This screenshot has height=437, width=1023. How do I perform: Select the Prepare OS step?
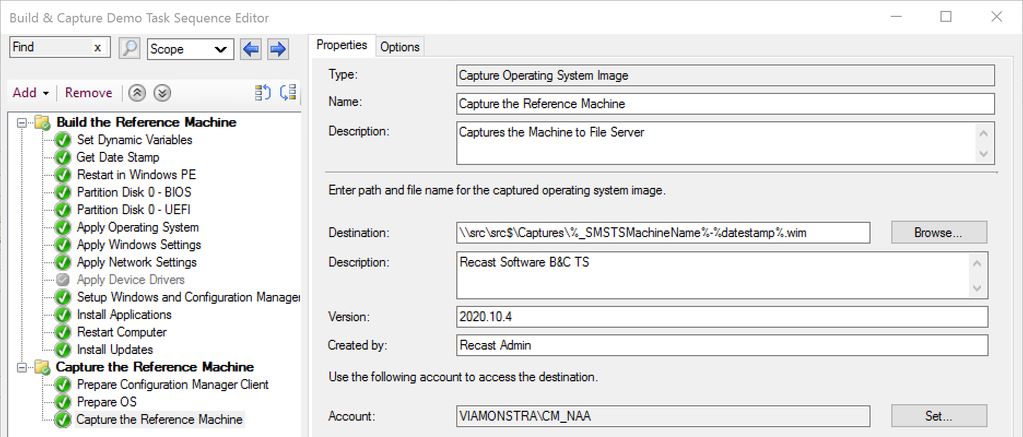107,402
